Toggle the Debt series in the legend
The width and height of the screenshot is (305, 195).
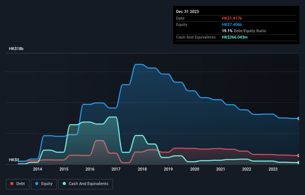tap(18, 184)
